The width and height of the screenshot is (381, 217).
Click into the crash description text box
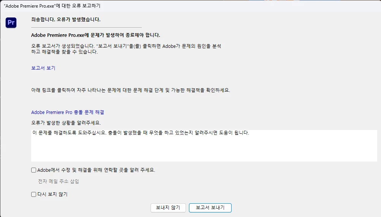coord(204,146)
